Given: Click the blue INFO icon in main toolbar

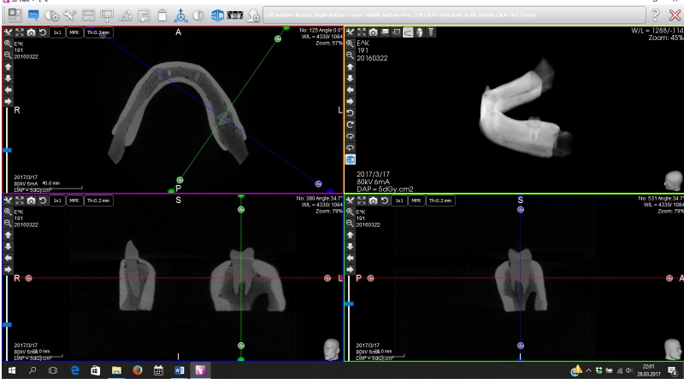Looking at the screenshot, I should tap(34, 15).
